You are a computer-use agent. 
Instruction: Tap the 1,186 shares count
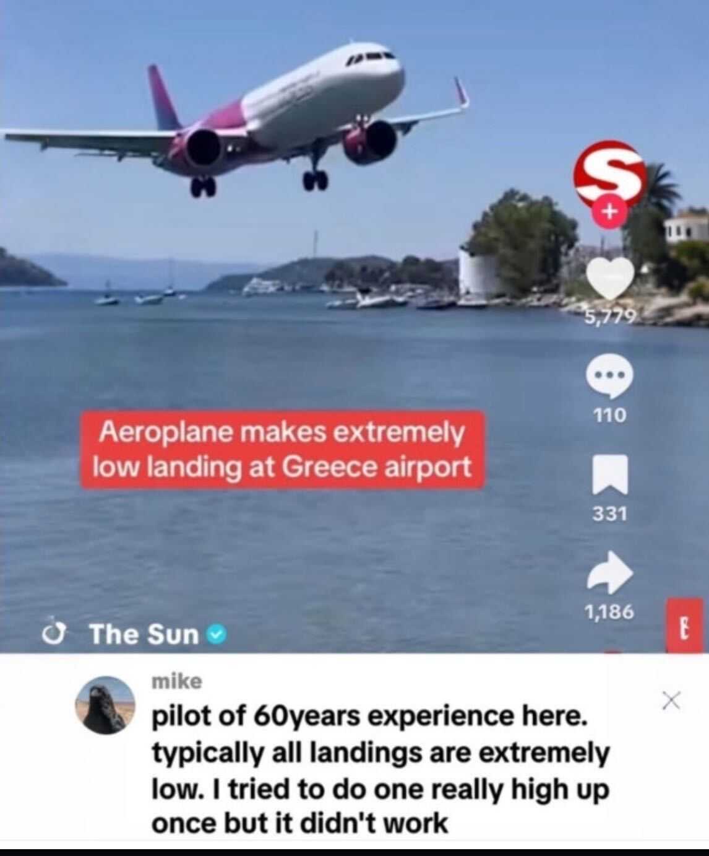(610, 611)
